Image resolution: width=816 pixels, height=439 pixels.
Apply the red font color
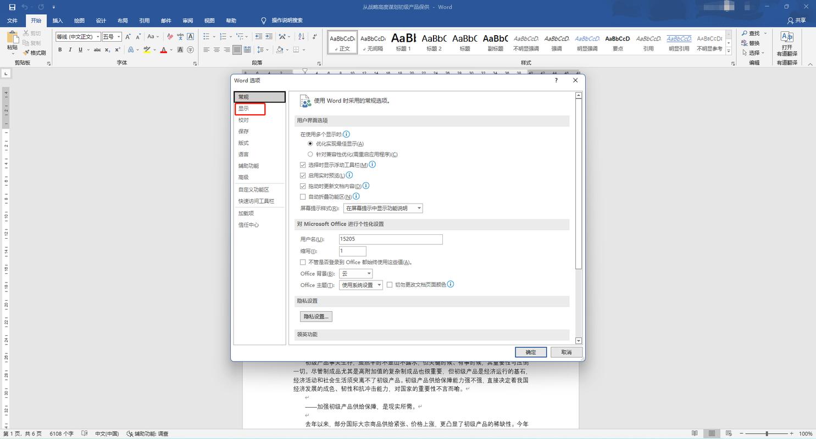point(163,50)
